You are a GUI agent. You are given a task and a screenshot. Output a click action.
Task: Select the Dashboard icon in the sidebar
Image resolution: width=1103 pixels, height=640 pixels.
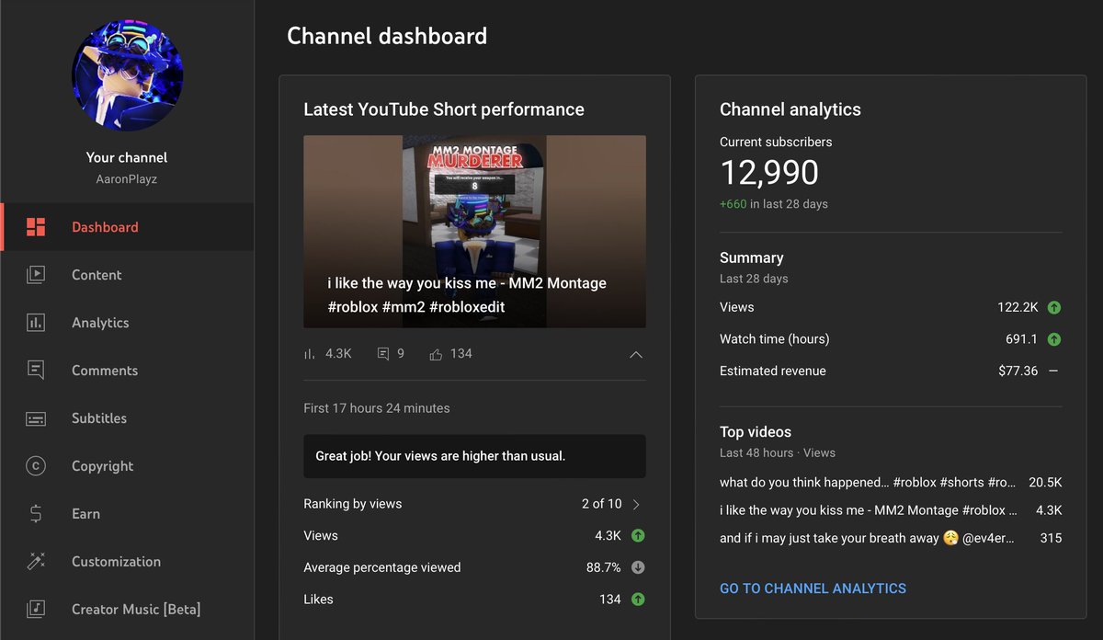pos(37,226)
